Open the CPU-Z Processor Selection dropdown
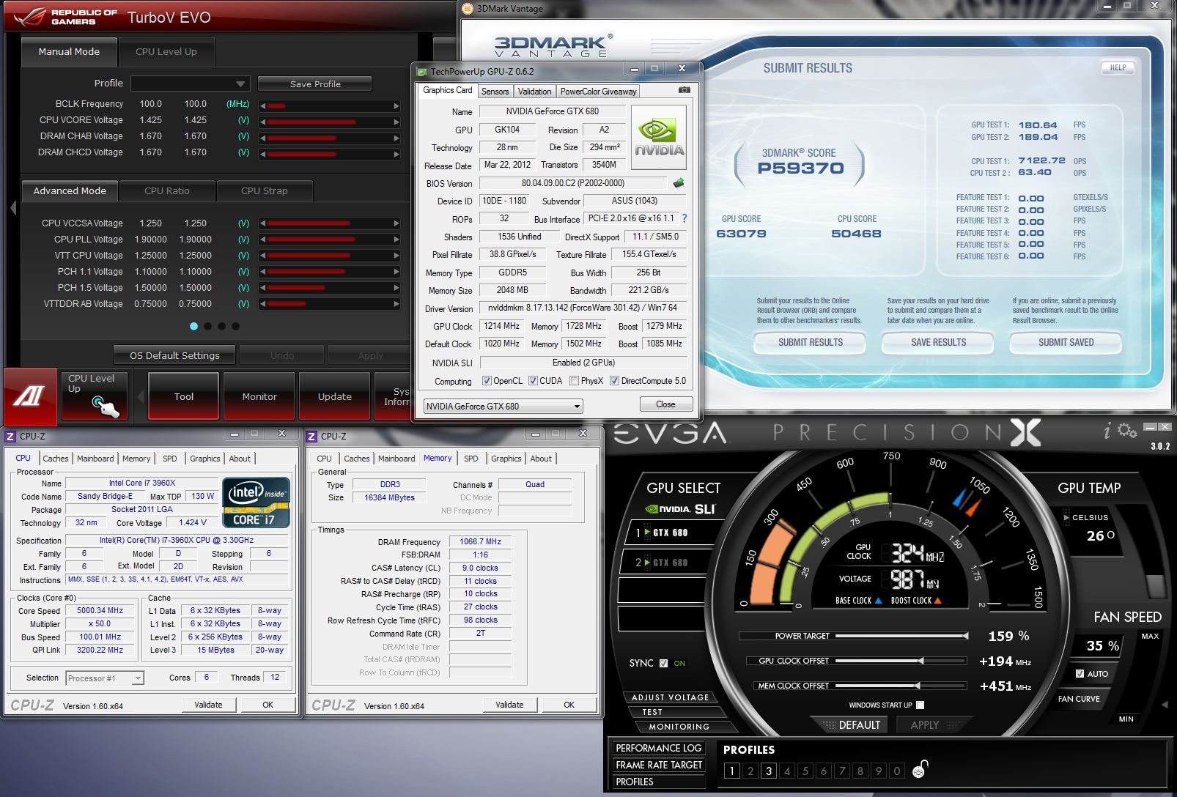Viewport: 1177px width, 797px height. [x=105, y=678]
